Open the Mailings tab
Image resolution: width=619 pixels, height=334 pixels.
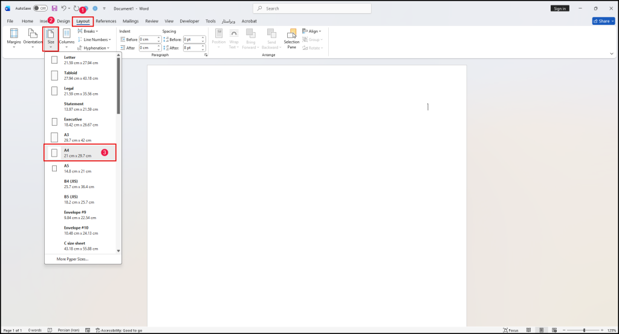[x=131, y=21]
